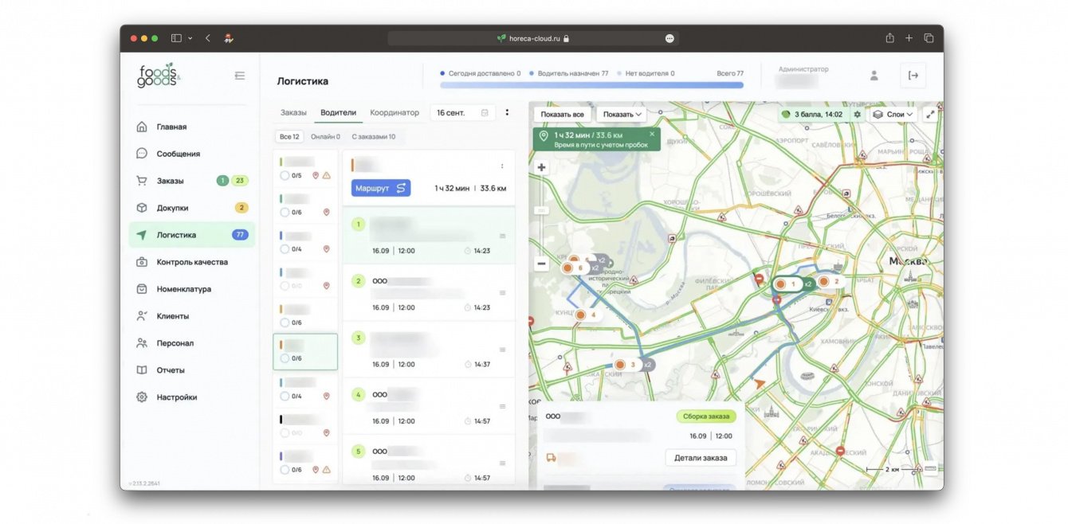Click the ruler measurement icon on the map
Viewport: 1068px width, 524px height.
point(929,469)
